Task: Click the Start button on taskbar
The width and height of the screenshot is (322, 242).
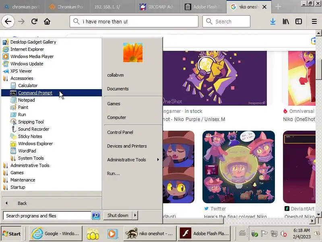Action: pos(12,234)
